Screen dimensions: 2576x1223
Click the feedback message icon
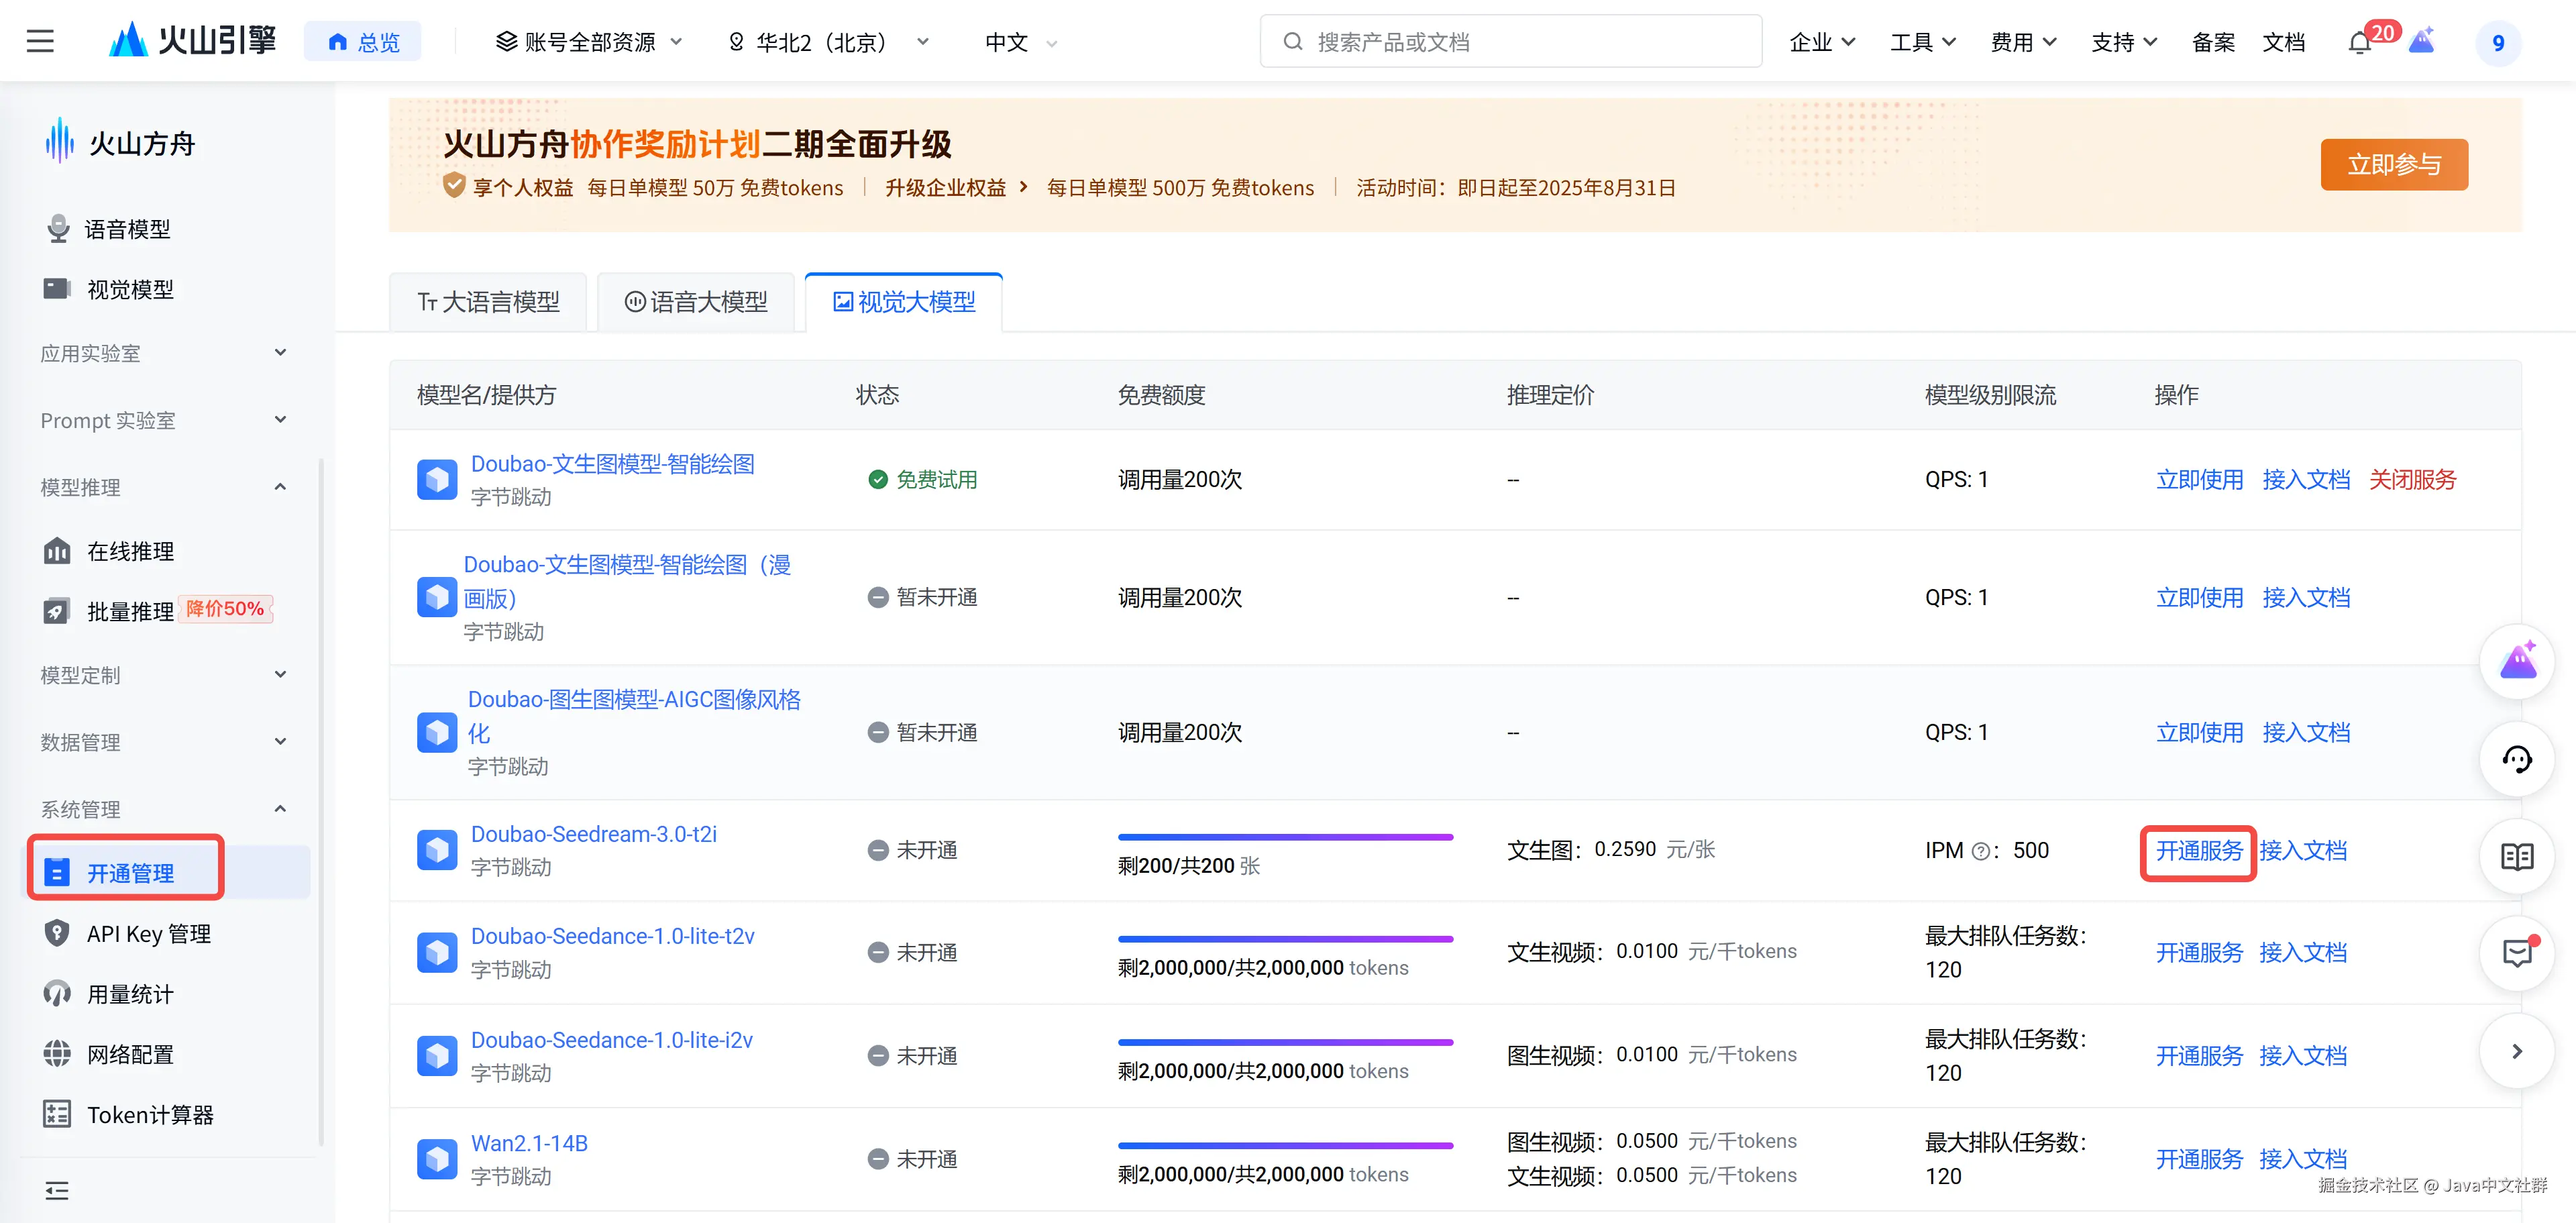pyautogui.click(x=2517, y=953)
